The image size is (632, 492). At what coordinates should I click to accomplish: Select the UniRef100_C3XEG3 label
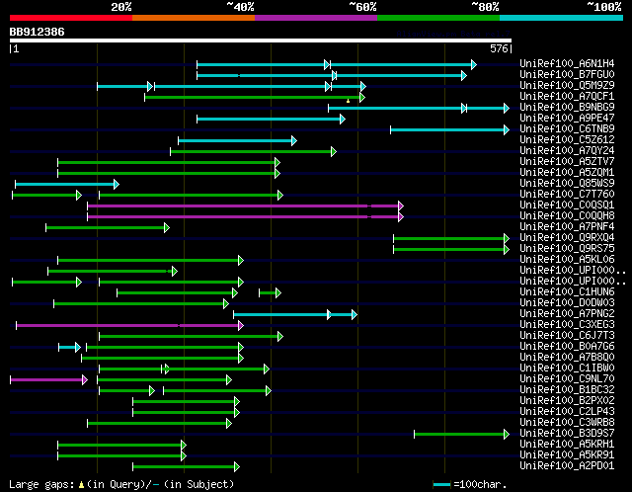click(567, 325)
